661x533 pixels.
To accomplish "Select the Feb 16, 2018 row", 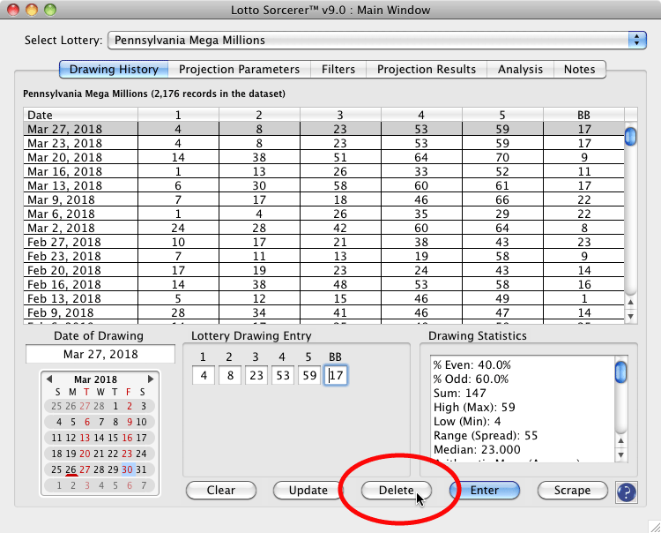I will pyautogui.click(x=323, y=284).
